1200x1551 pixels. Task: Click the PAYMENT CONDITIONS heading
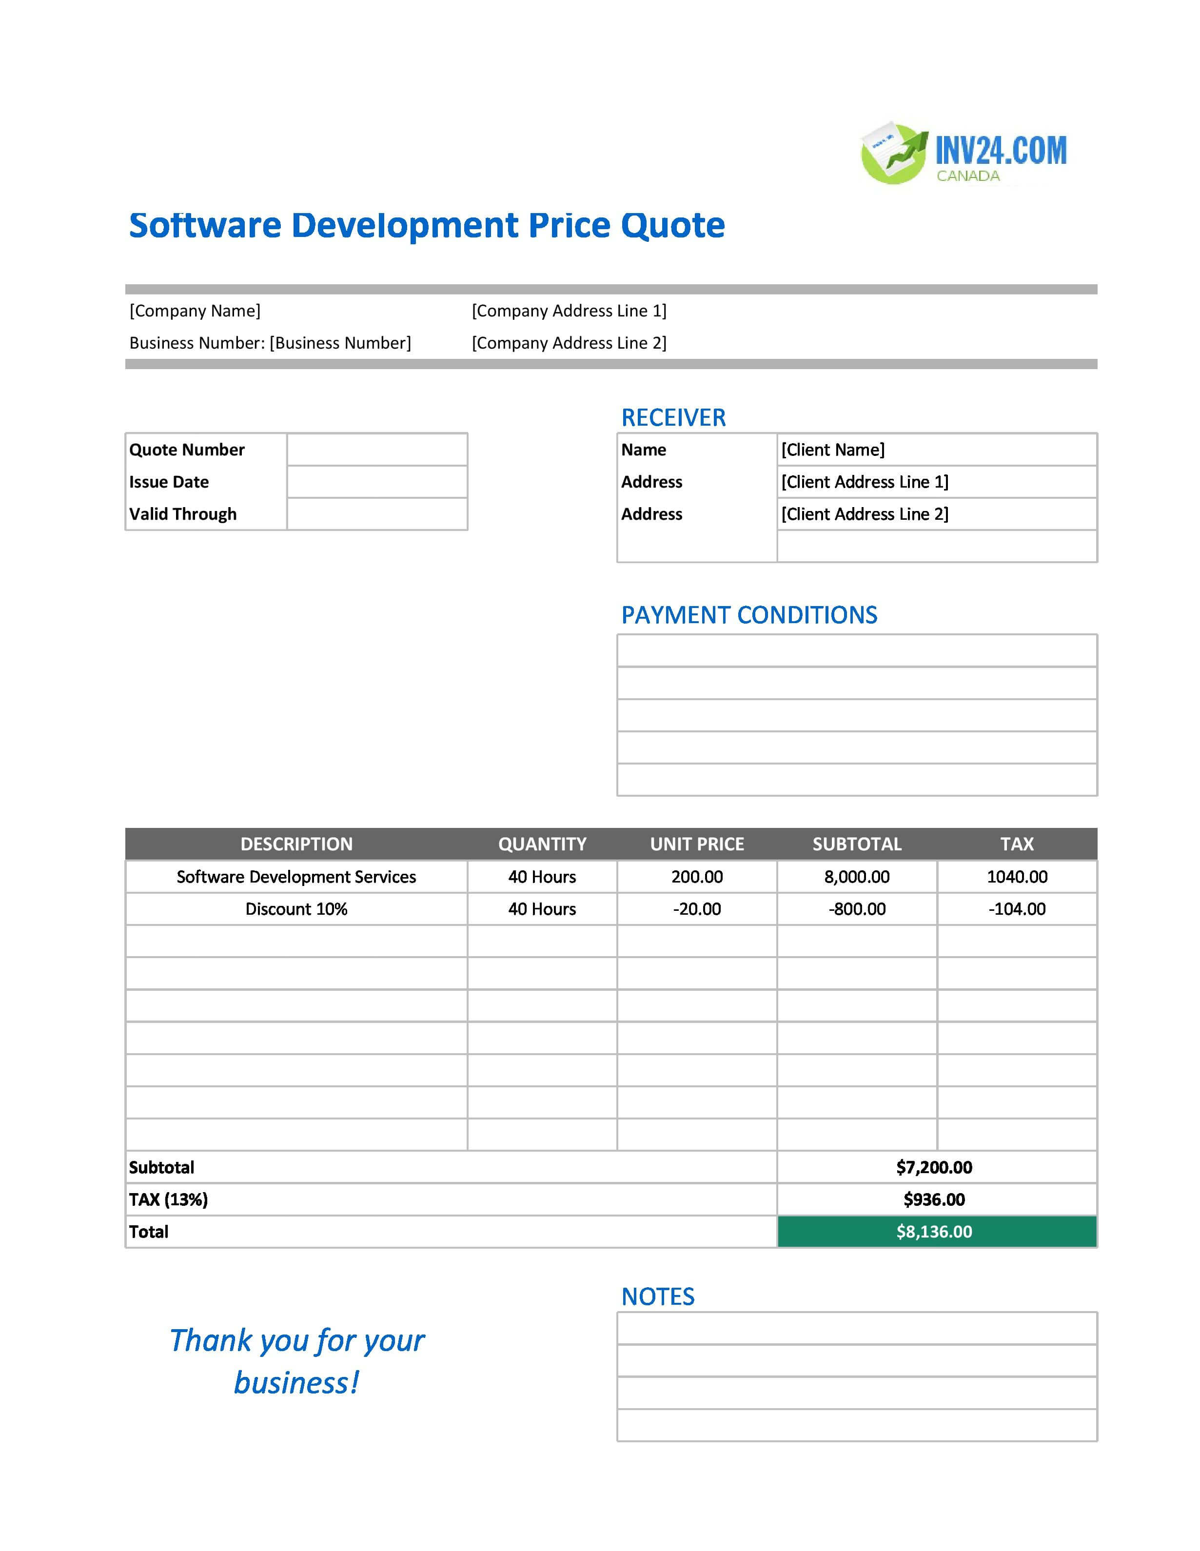pyautogui.click(x=749, y=615)
